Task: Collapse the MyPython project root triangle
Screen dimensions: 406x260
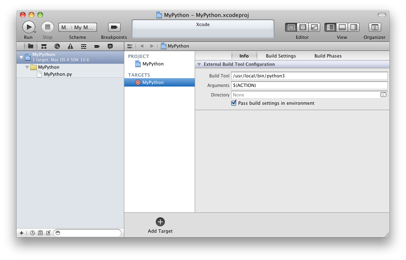Action: point(21,57)
